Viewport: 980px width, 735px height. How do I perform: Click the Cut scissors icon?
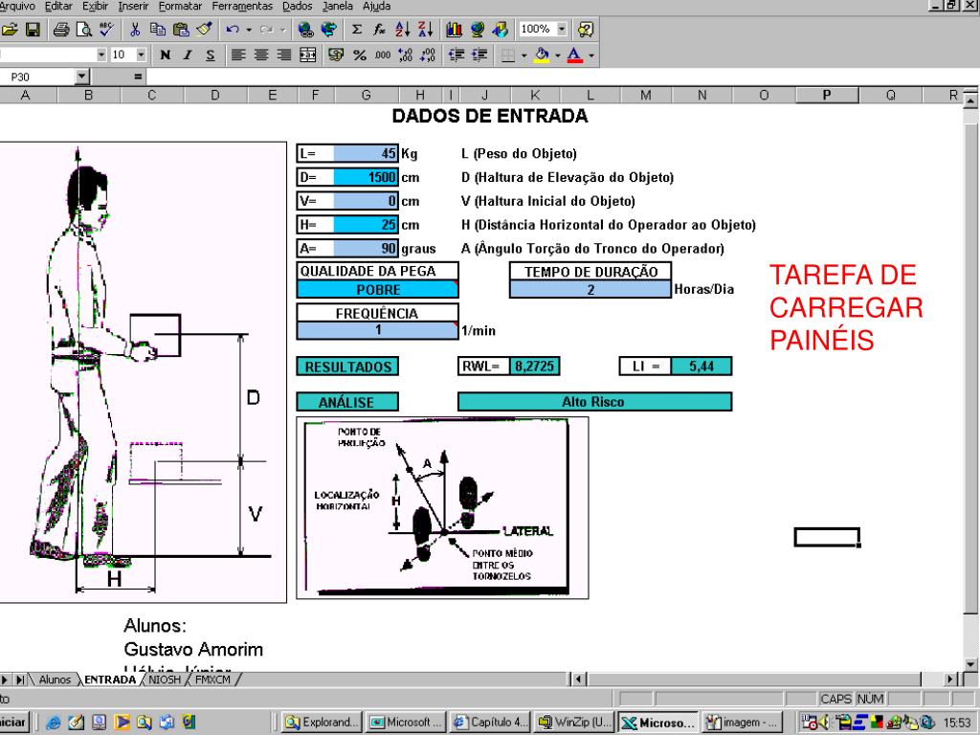coord(136,30)
